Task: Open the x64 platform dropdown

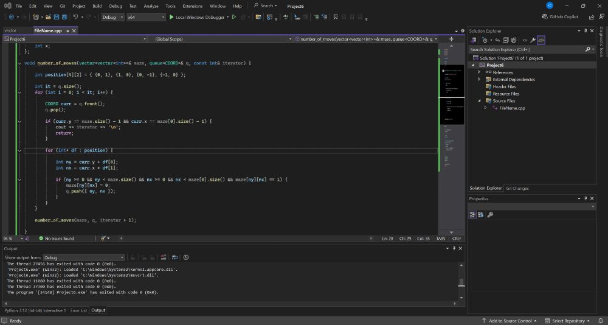Action: 145,17
